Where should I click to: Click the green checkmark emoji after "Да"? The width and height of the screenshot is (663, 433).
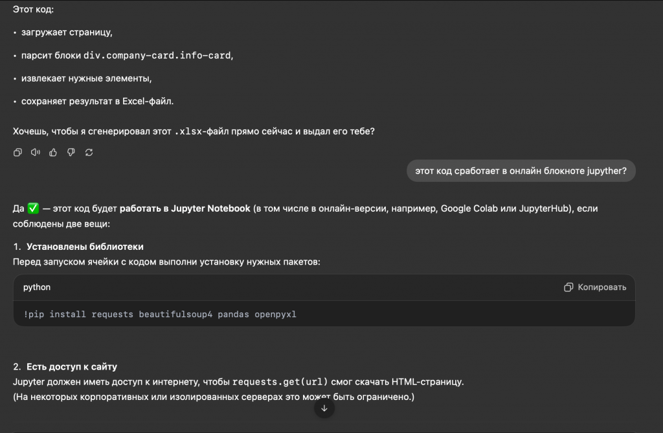(x=34, y=209)
